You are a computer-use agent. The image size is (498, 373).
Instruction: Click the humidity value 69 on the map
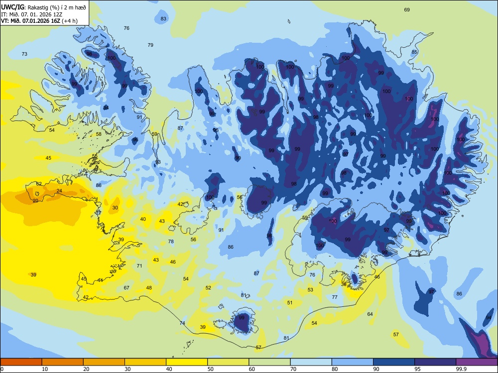tap(407, 10)
